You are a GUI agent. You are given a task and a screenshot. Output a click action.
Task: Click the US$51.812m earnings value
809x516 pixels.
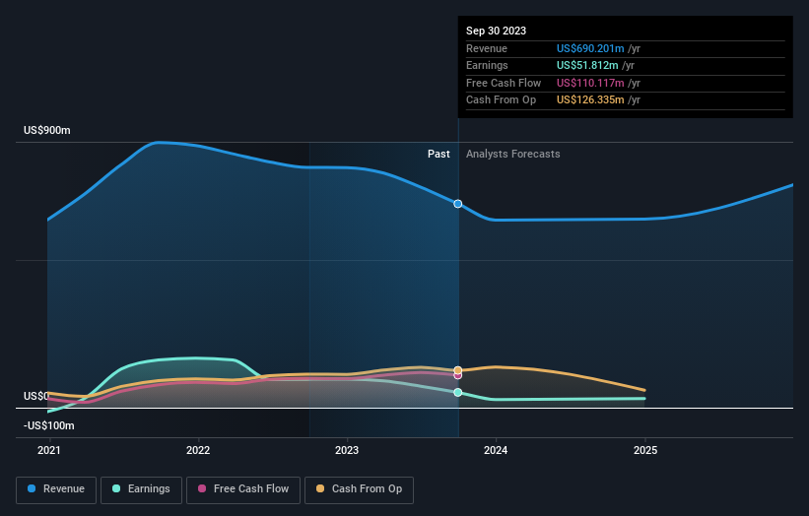587,65
